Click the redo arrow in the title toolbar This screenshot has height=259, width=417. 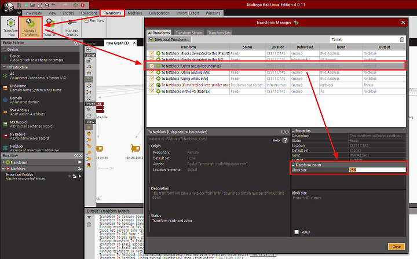[x=65, y=5]
